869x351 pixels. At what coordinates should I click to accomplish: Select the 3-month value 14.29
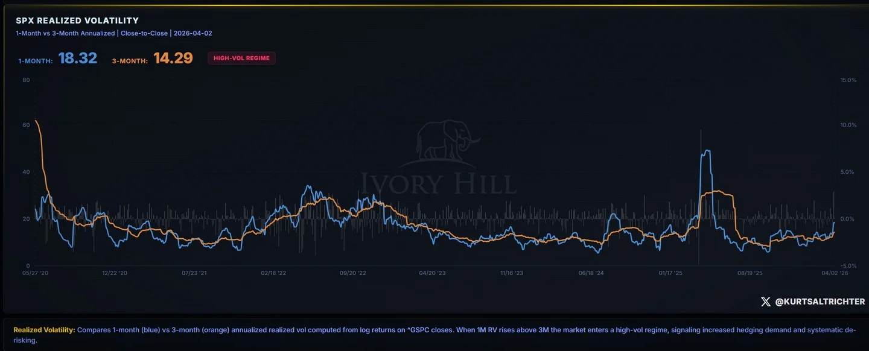(173, 58)
